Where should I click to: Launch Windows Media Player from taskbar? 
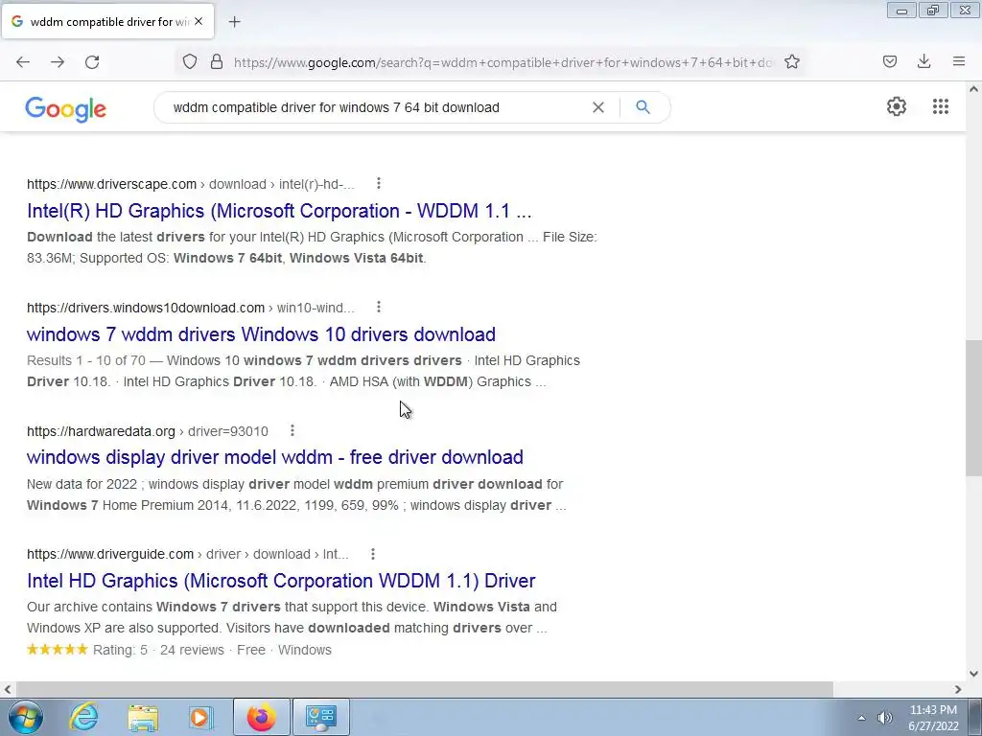tap(200, 717)
